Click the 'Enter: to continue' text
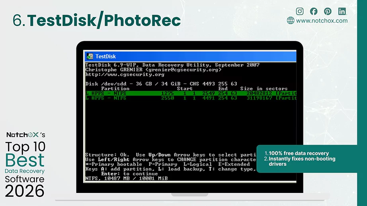This screenshot has height=206, width=367. click(129, 173)
